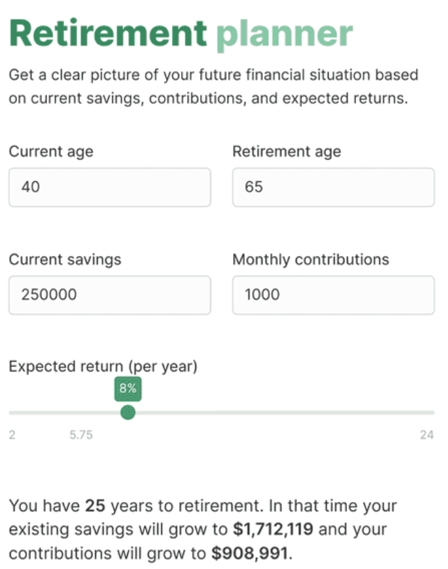Focus the Retirement age input showing 65
This screenshot has height=569, width=448.
coord(333,187)
